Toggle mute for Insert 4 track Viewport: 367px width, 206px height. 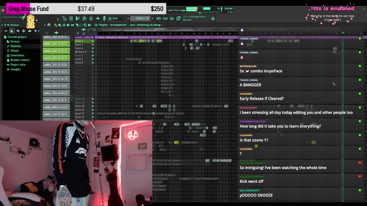93,52
